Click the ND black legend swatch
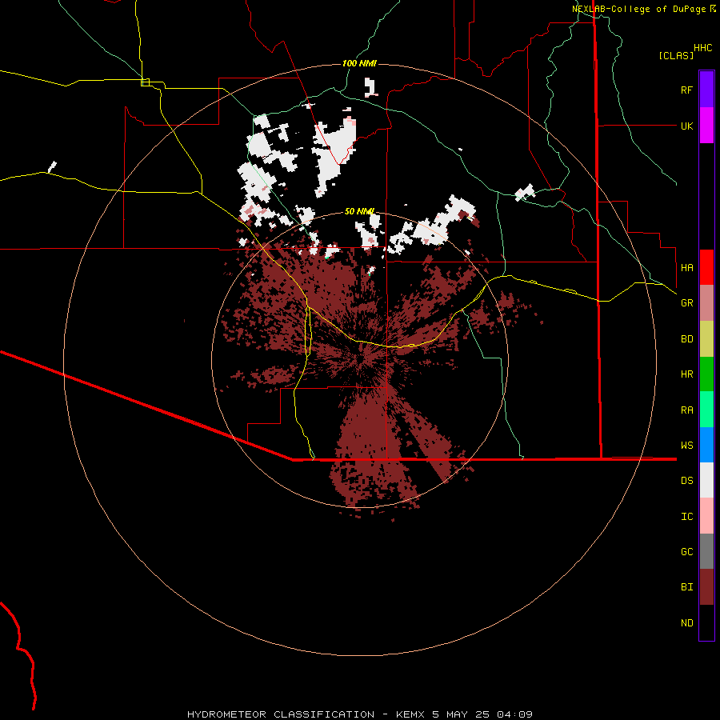 coord(706,622)
